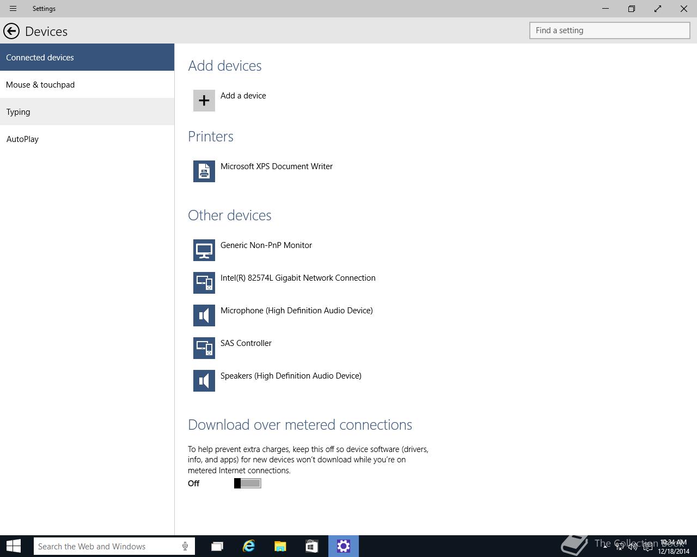The image size is (697, 557).
Task: Click the plus icon to add a device
Action: [204, 101]
